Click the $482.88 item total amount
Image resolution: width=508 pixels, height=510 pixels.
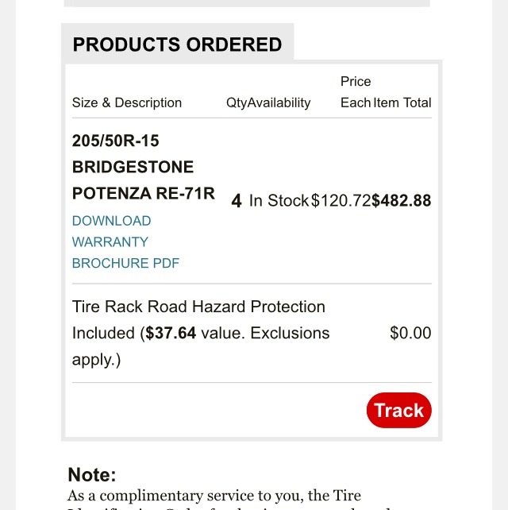(402, 201)
